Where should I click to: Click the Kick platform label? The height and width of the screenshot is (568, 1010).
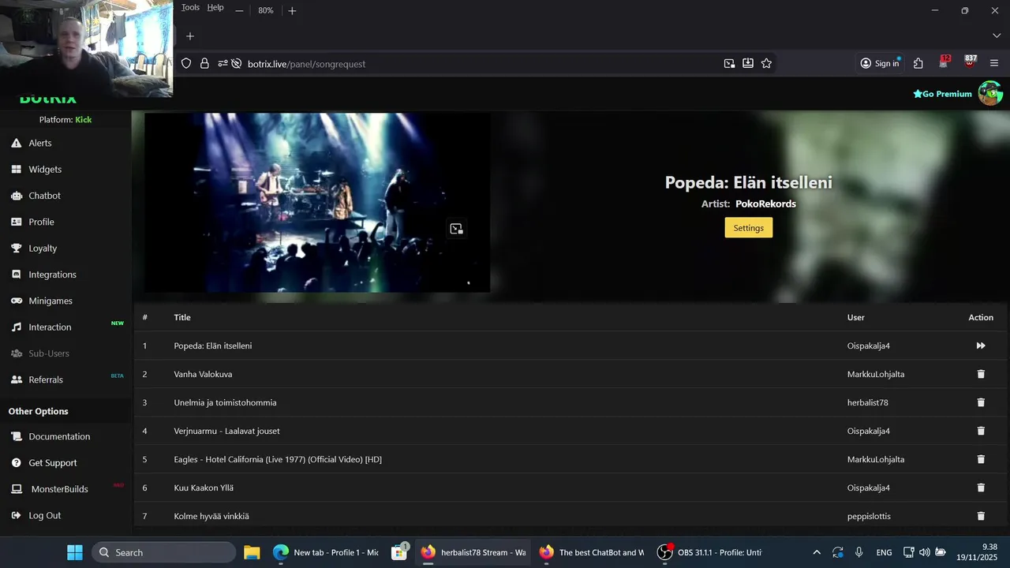point(84,120)
